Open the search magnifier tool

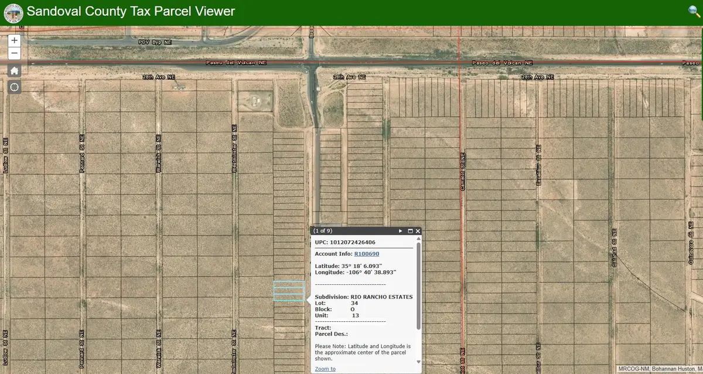tap(692, 11)
